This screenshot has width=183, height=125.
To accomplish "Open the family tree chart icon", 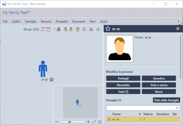I will click(84, 29).
